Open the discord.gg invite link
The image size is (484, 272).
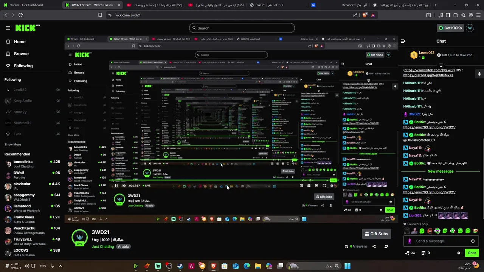[428, 75]
